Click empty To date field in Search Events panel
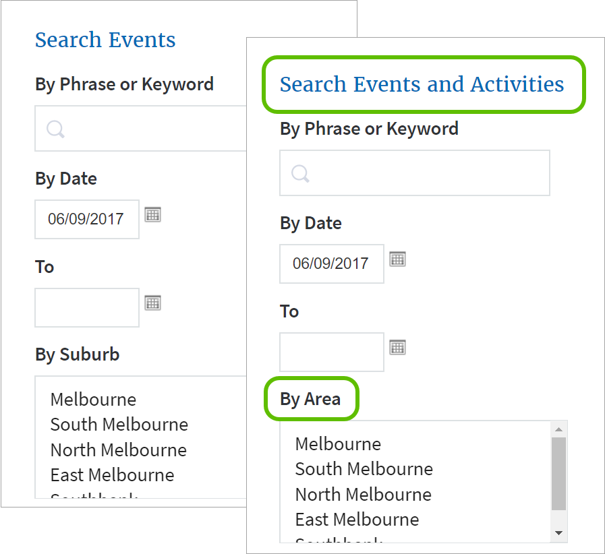The image size is (605, 554). (86, 307)
